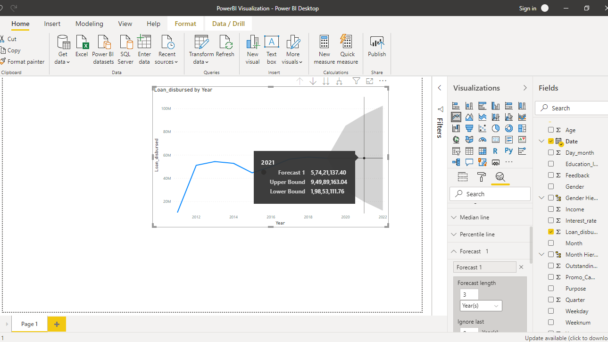This screenshot has height=342, width=608.
Task: Open the Year(s) forecast unit dropdown
Action: (481, 306)
